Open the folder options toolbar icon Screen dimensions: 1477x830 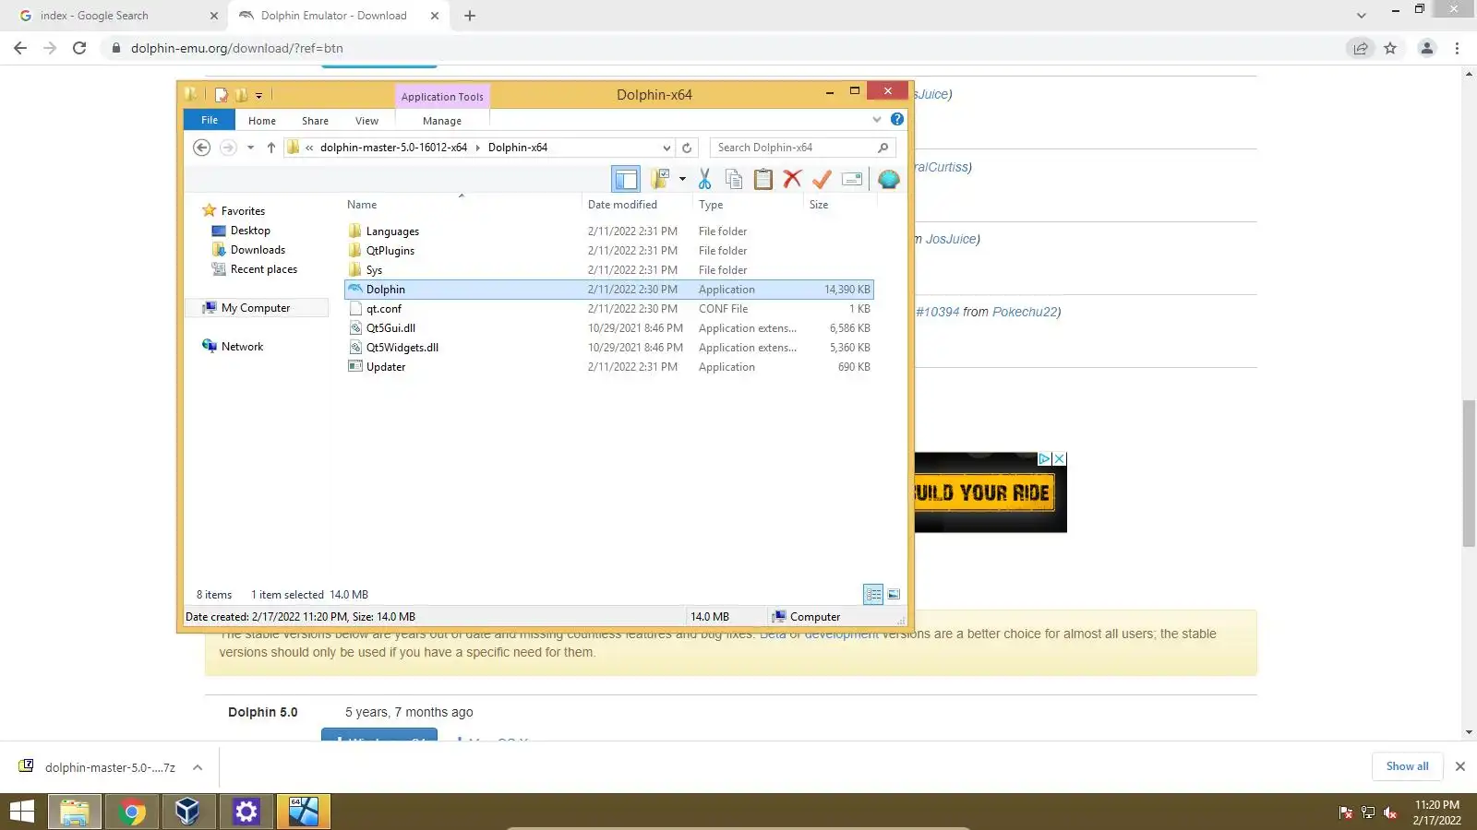tap(660, 179)
